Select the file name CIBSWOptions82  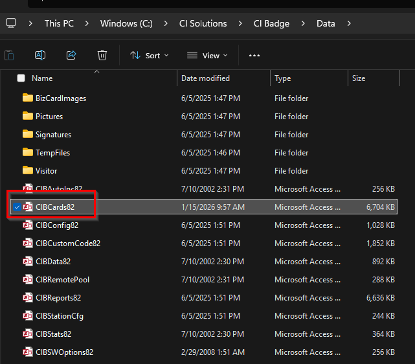coord(65,352)
